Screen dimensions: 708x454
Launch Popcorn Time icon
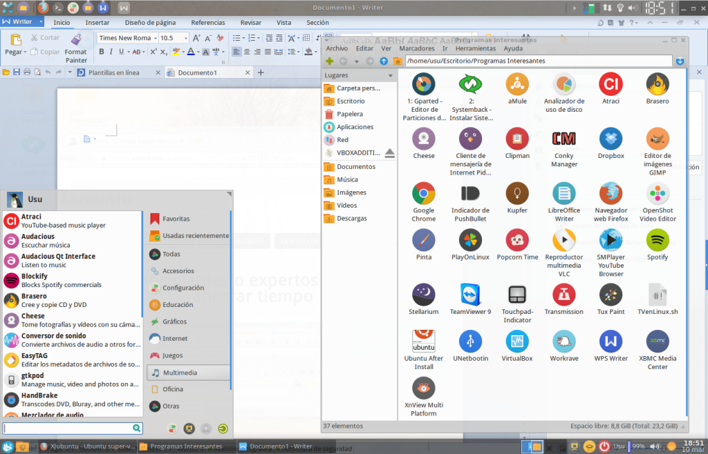(x=517, y=240)
